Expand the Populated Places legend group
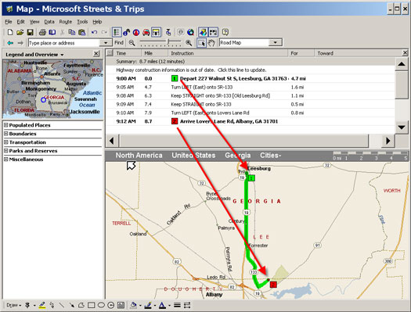 click(5, 125)
